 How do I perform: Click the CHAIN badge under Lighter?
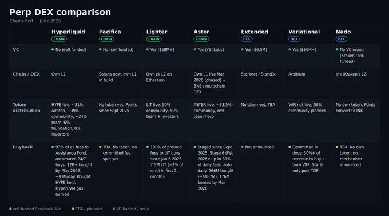pos(154,39)
